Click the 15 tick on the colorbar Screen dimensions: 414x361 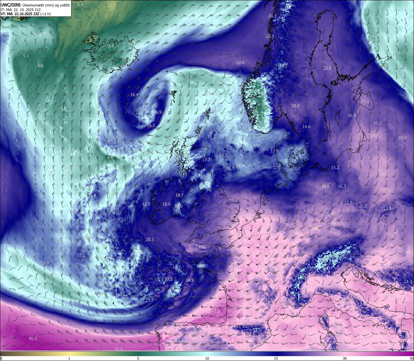click(276, 358)
